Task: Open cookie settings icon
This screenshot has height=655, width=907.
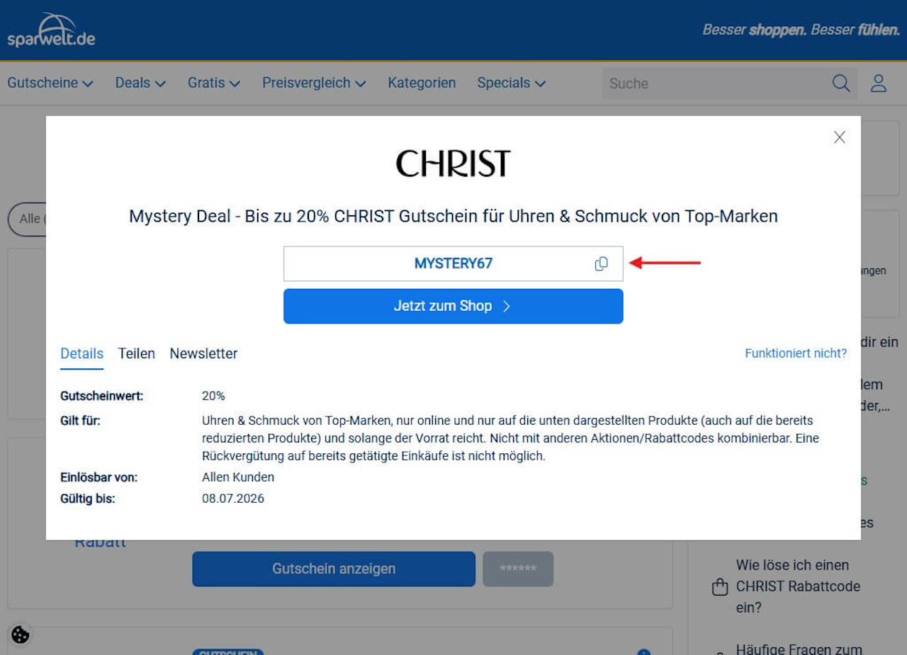Action: (21, 634)
